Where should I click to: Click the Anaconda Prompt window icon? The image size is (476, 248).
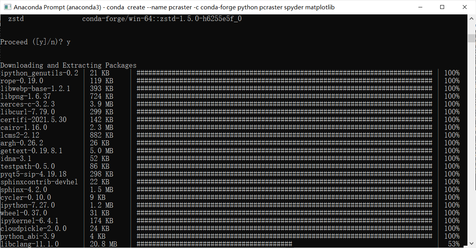pyautogui.click(x=7, y=7)
